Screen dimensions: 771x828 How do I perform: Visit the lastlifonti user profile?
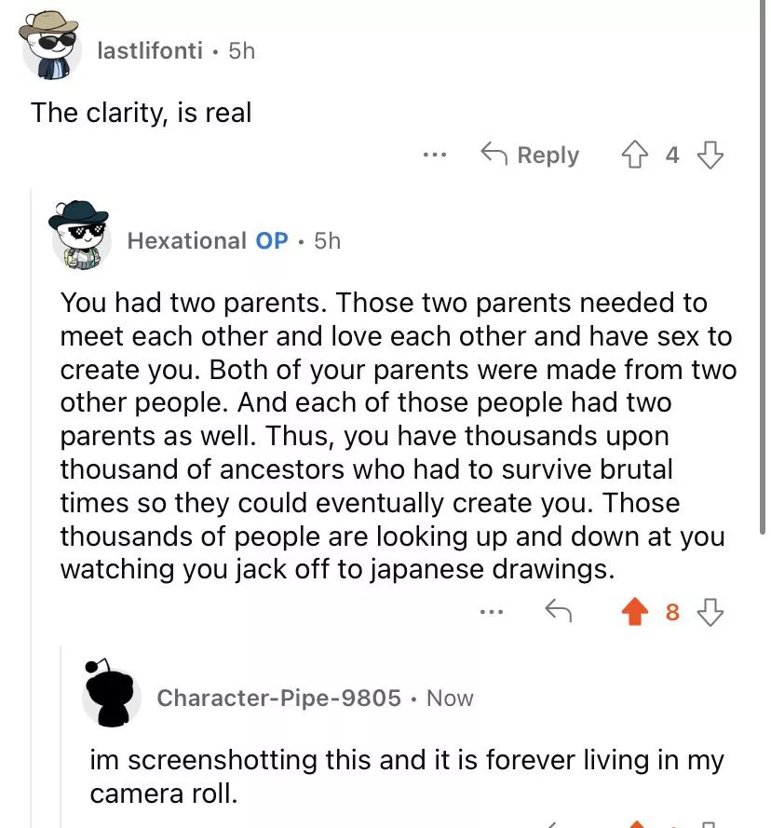(x=149, y=50)
